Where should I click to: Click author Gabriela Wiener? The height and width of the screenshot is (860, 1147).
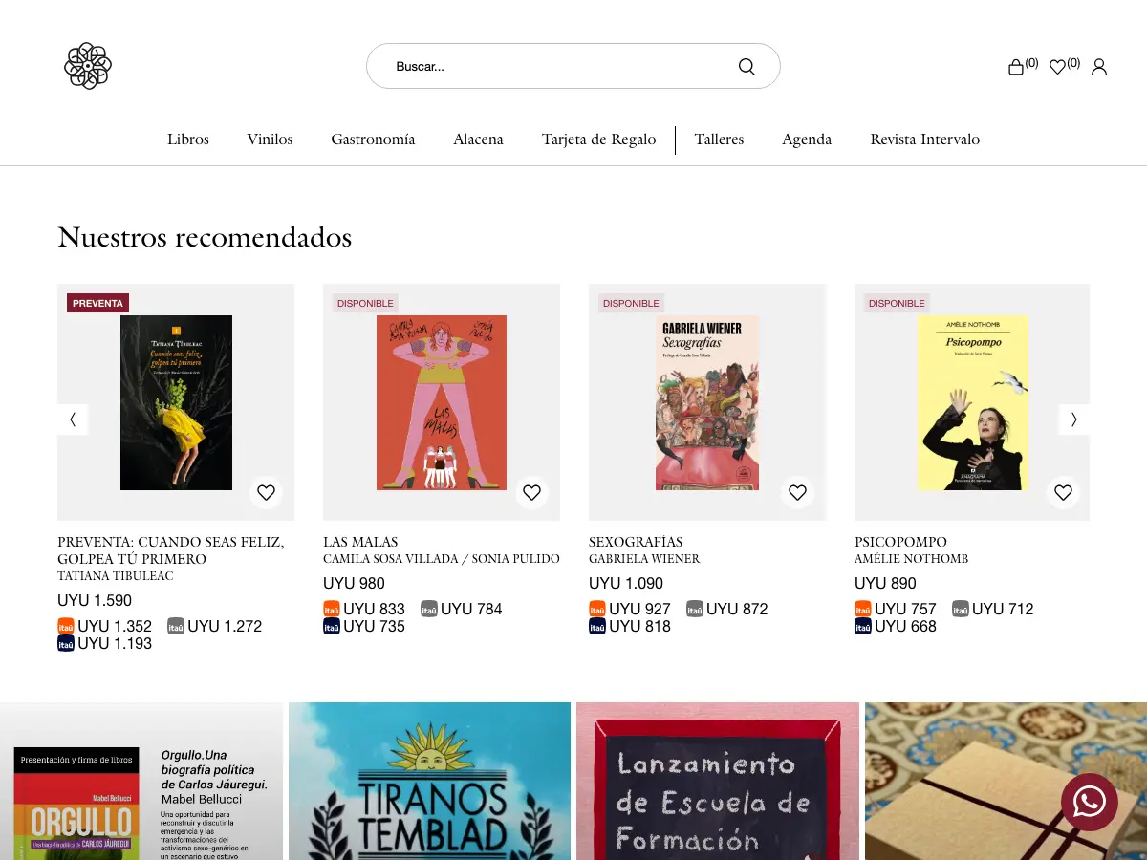[644, 559]
